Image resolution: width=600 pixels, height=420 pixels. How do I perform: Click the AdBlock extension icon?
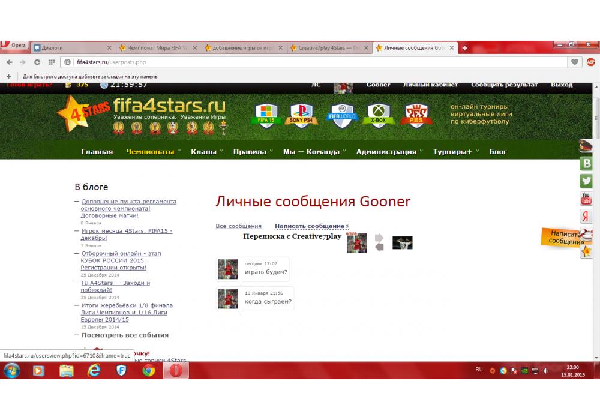[x=590, y=62]
